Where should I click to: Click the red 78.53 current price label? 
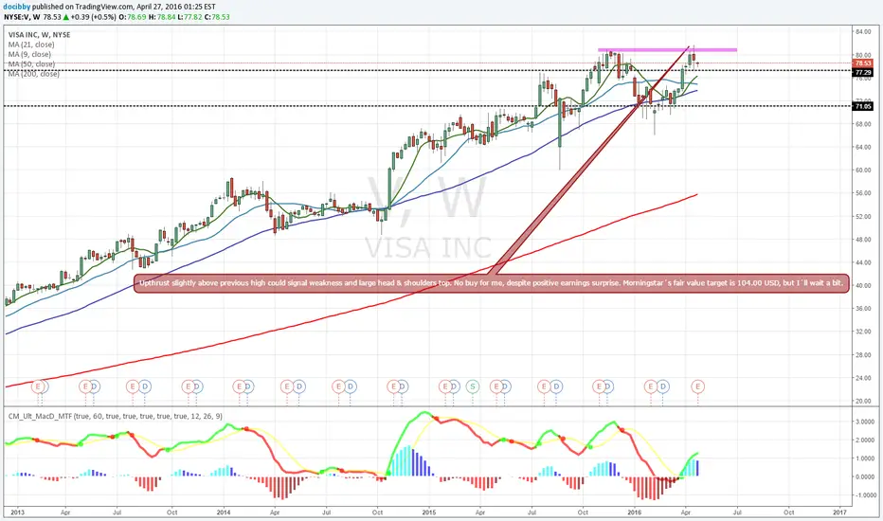[863, 63]
